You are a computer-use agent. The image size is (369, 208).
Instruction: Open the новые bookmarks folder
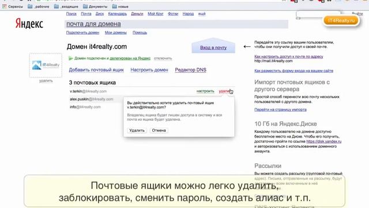pyautogui.click(x=121, y=6)
